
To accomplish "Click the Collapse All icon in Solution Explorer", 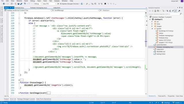I will [173, 11].
